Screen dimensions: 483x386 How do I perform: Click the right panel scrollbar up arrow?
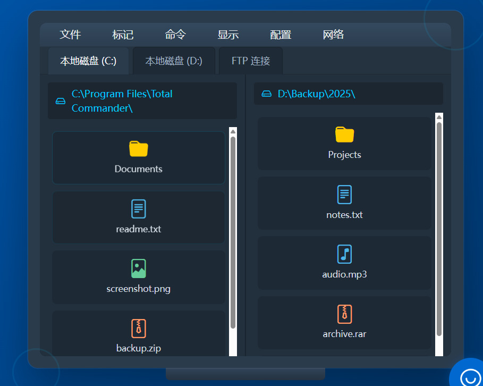point(439,117)
